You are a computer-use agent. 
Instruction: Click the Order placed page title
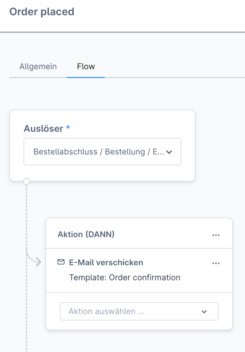[42, 12]
